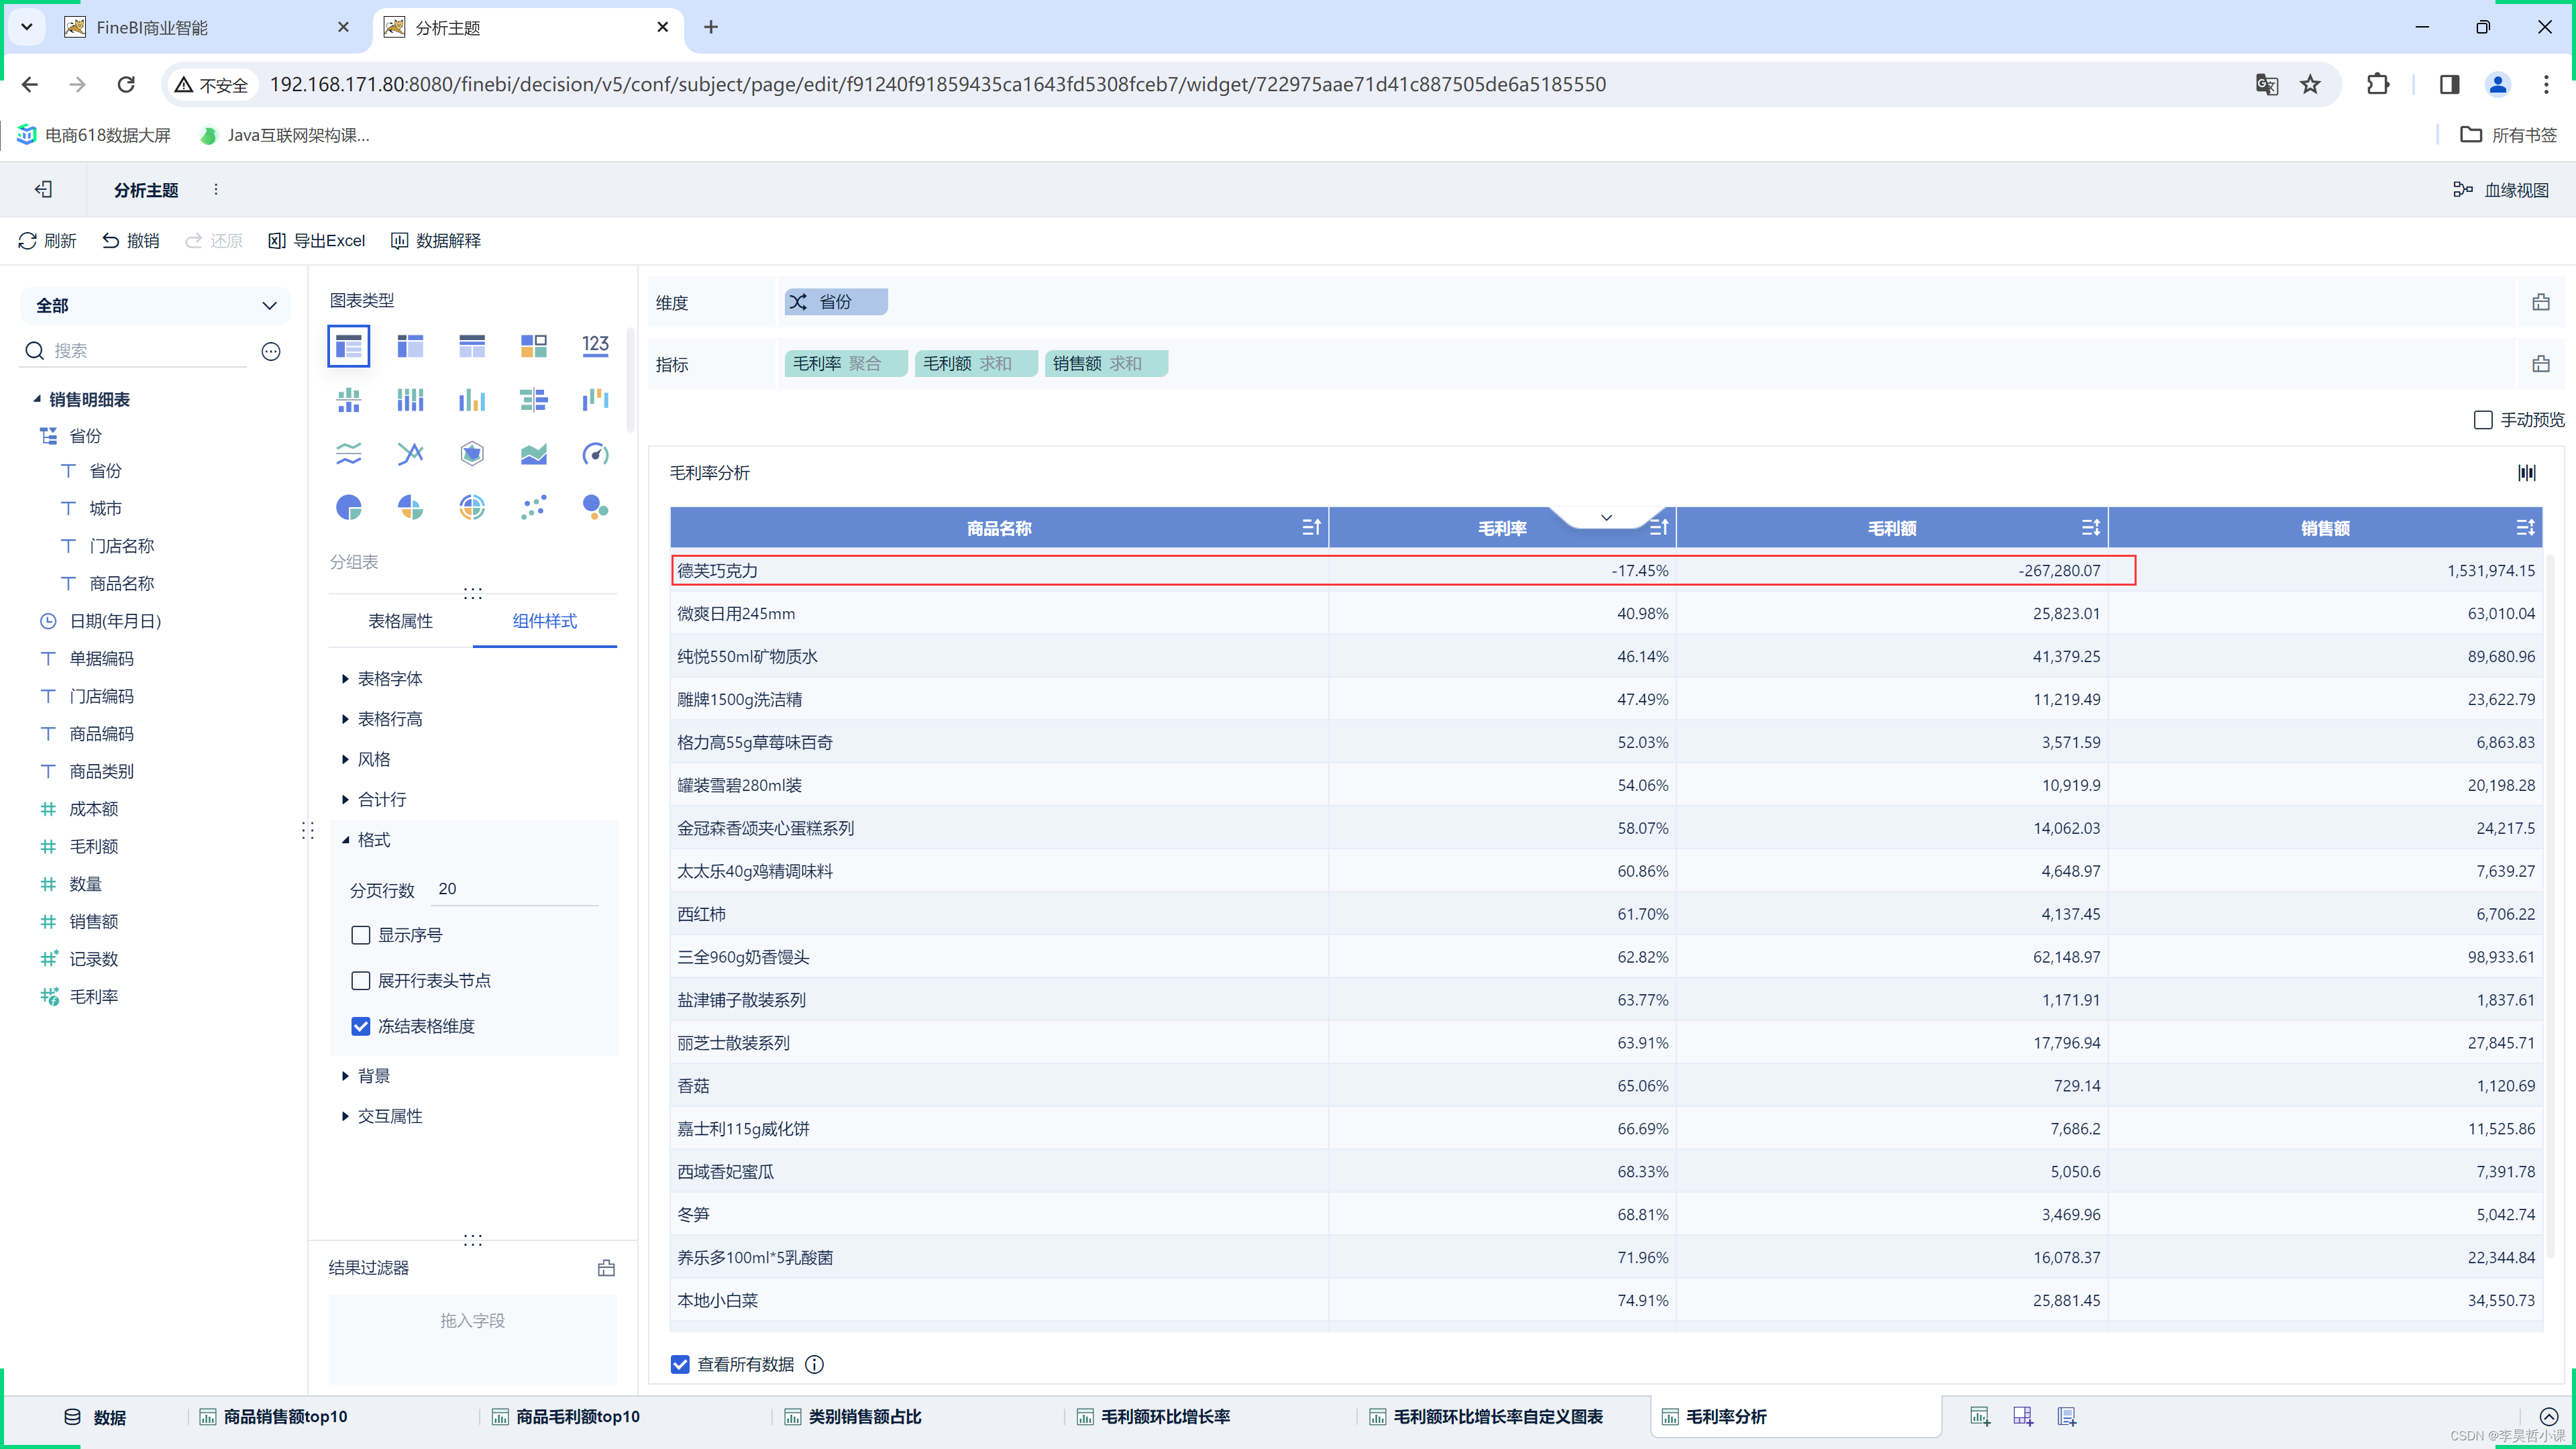
Task: Click the add dashboard icon in bottom bar
Action: 2023,1416
